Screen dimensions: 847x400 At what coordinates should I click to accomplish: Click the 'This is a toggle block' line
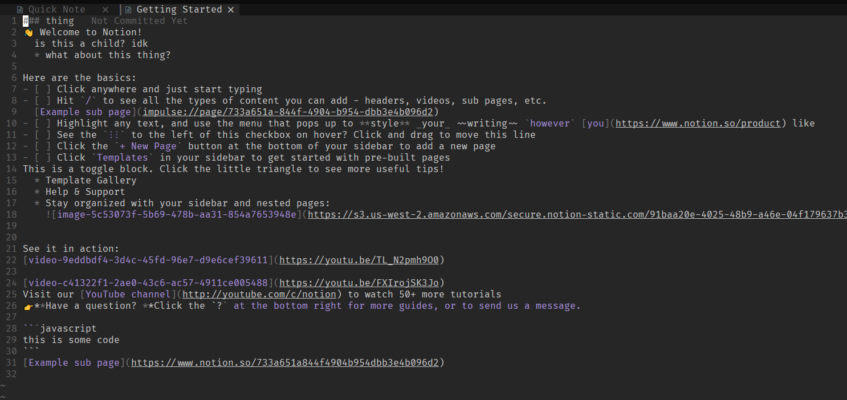(234, 169)
